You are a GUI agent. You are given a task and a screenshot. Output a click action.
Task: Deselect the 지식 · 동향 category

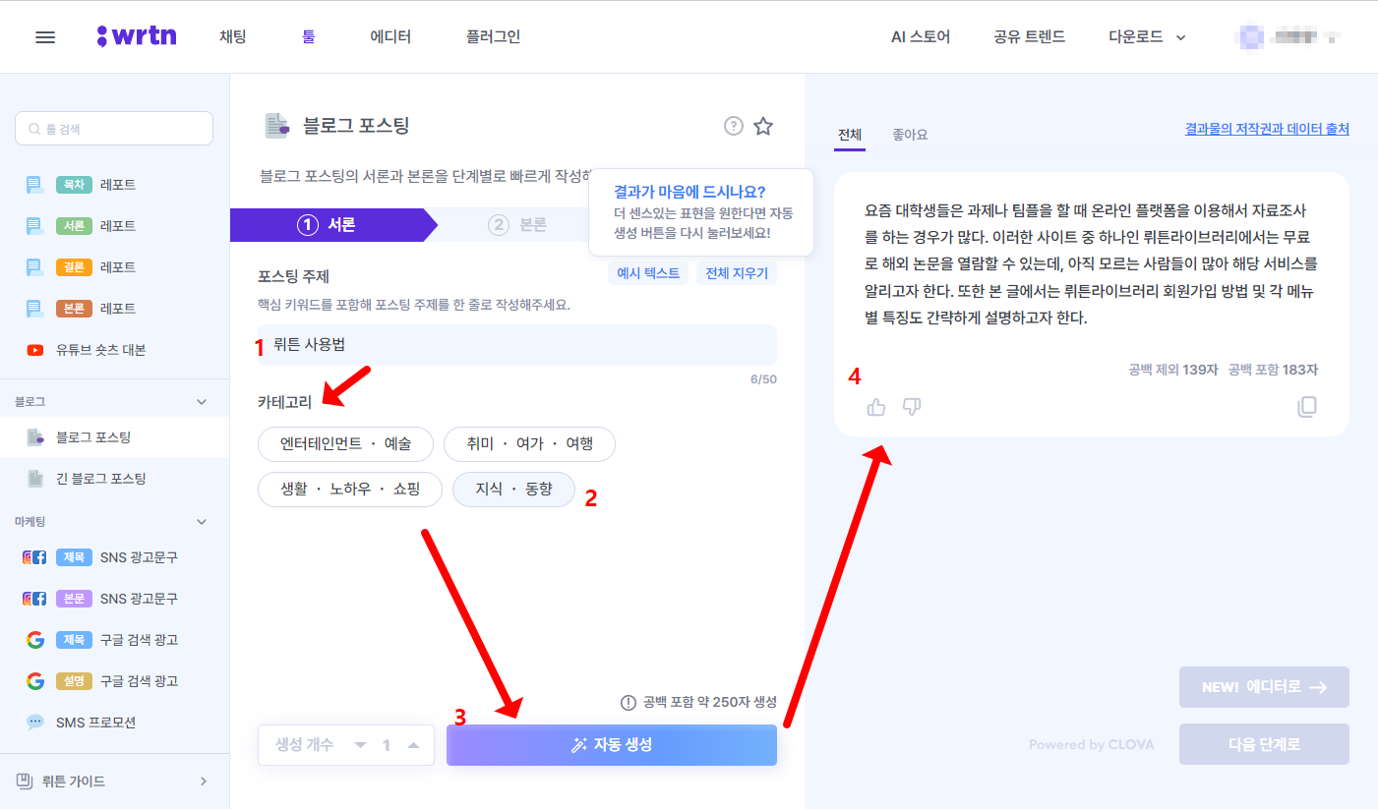[513, 490]
